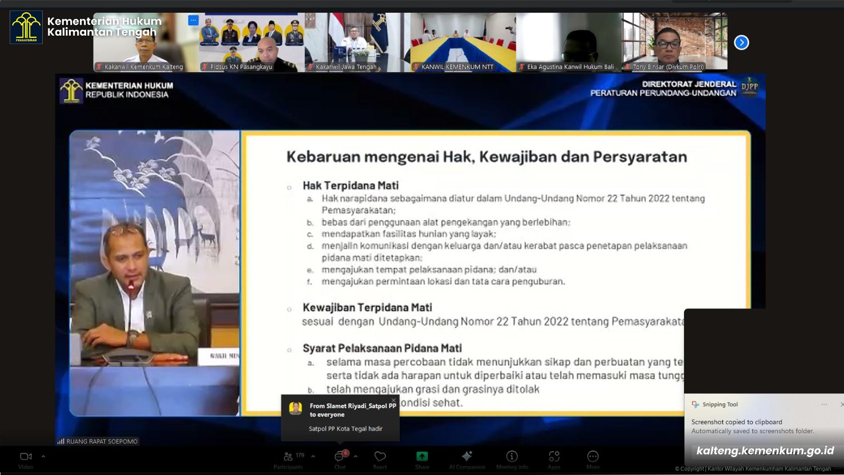Screen dimensions: 844x475
Task: Click the green Share screen icon
Action: tap(422, 457)
